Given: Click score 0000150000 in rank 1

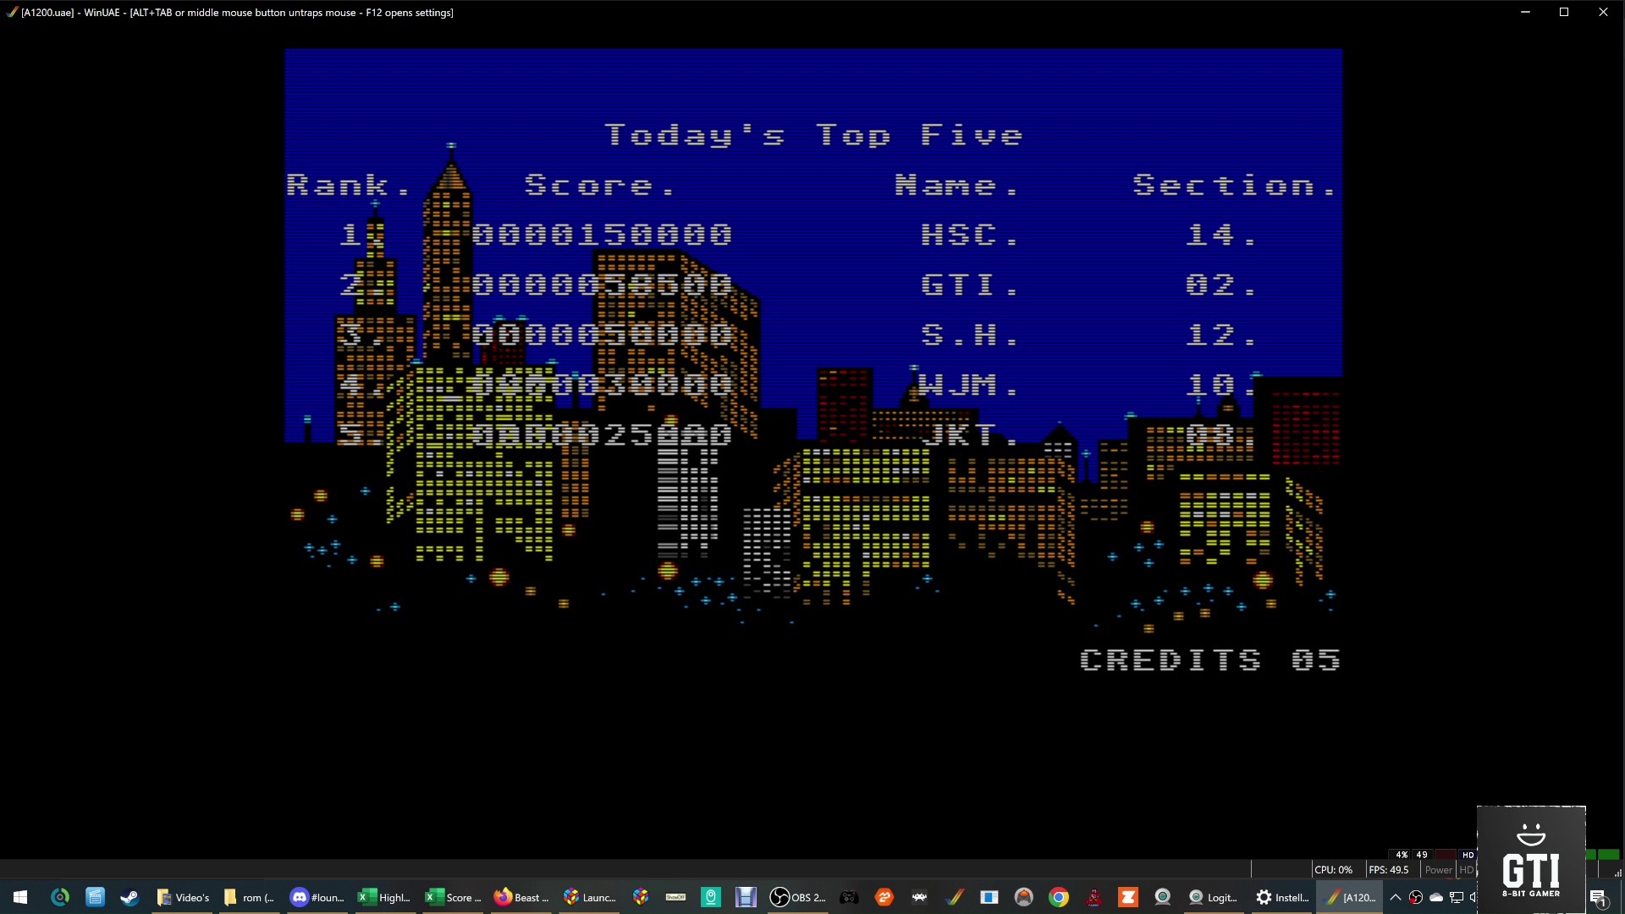Looking at the screenshot, I should pyautogui.click(x=603, y=234).
